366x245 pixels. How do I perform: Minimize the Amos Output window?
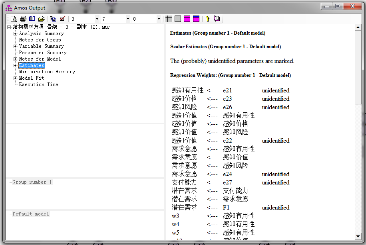(327, 6)
